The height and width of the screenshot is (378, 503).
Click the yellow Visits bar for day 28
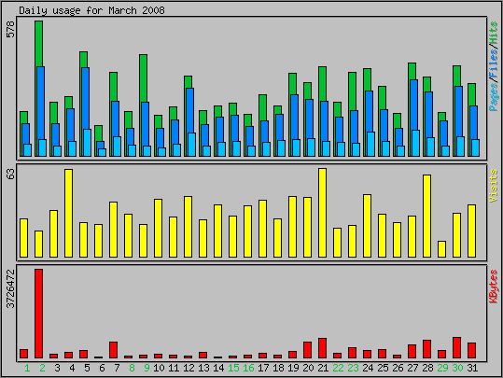pos(426,216)
